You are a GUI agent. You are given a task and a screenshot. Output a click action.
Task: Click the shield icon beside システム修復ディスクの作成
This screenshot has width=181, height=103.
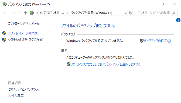coord(4,40)
